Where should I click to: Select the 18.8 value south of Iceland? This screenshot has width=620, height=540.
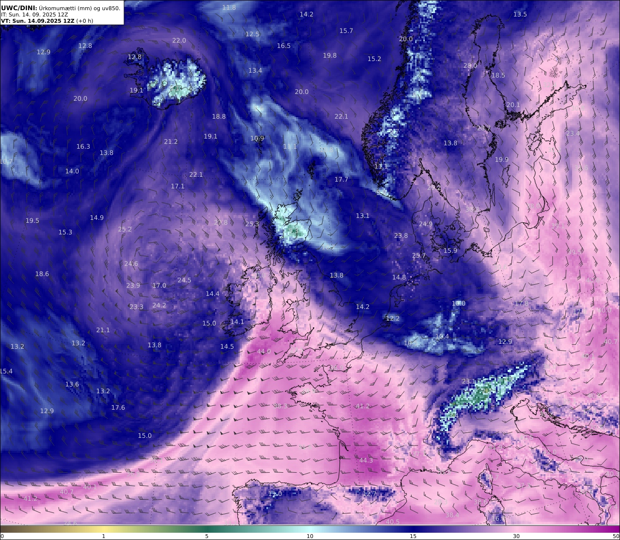(219, 116)
